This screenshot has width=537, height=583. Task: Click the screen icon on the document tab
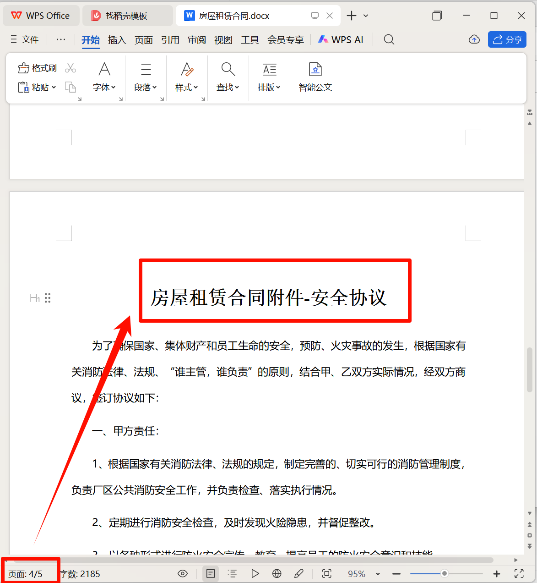pyautogui.click(x=315, y=16)
